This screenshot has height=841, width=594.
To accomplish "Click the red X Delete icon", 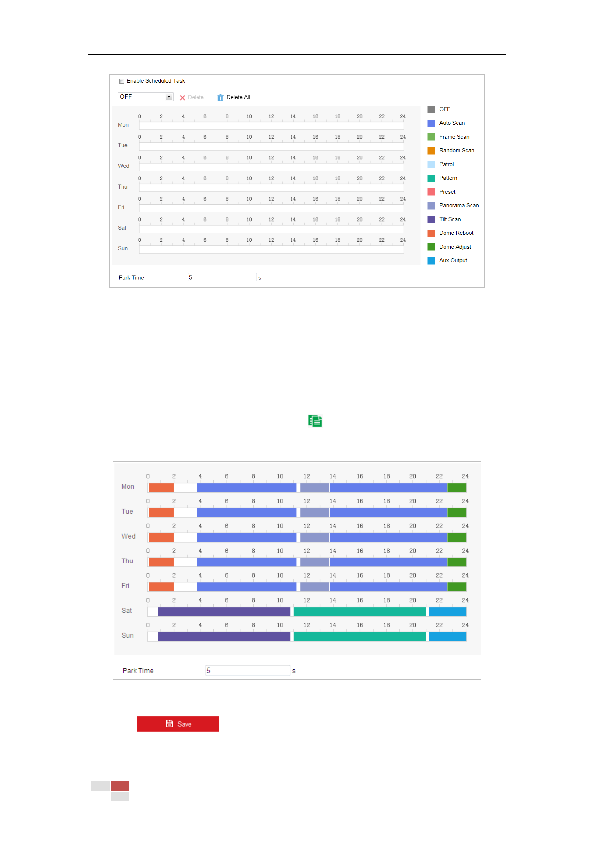I will (182, 98).
